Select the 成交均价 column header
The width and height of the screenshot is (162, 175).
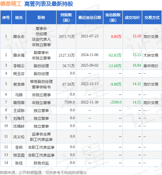pyautogui.click(x=132, y=18)
